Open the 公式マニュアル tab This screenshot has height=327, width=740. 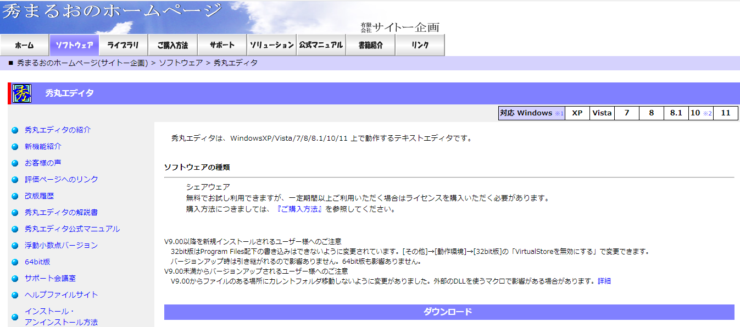click(x=320, y=45)
